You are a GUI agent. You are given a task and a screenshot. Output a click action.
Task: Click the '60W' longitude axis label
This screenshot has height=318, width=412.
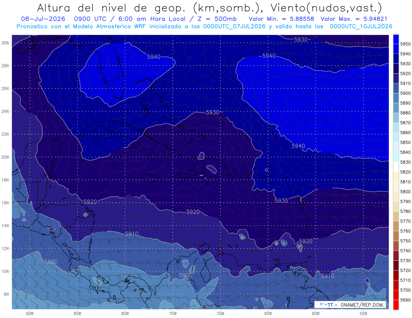click(x=316, y=314)
